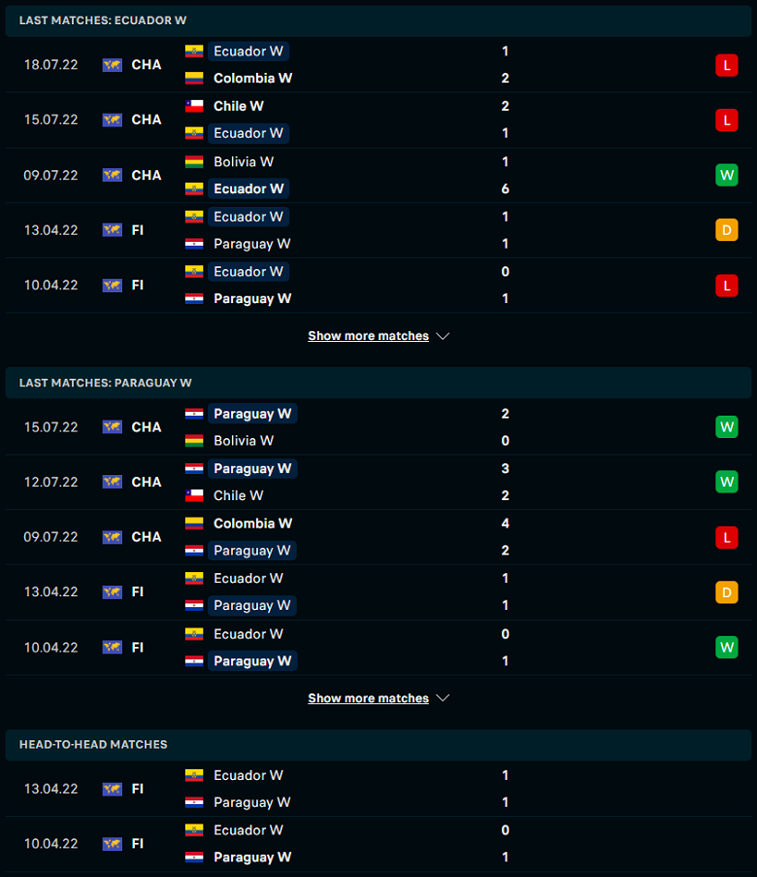
Task: Select the 10.04.22 head-to-head match row
Action: click(378, 843)
